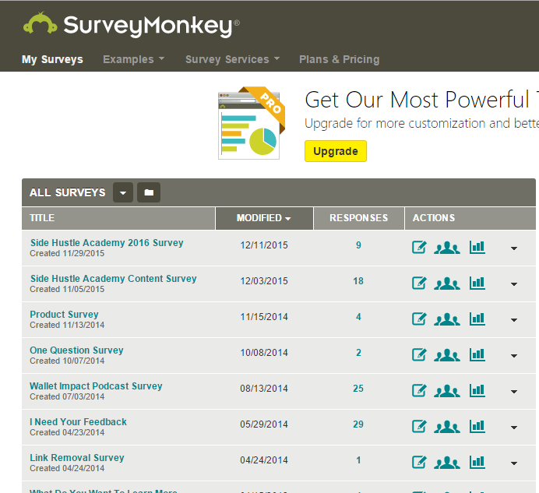View the 9 responses count
The width and height of the screenshot is (539, 493).
(358, 245)
